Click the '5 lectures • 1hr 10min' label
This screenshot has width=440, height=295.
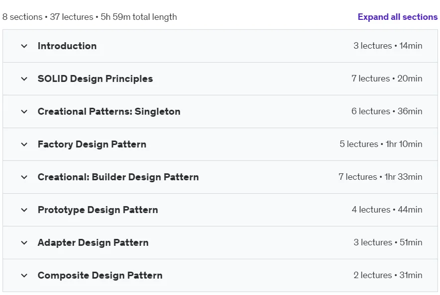381,144
